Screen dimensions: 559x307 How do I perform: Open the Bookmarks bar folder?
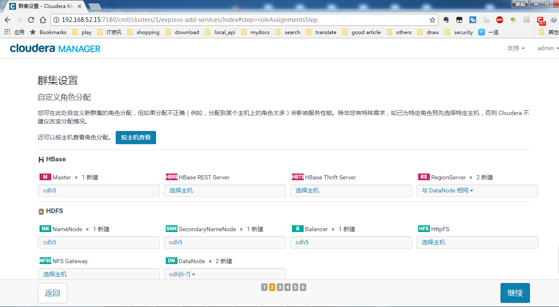pos(48,32)
